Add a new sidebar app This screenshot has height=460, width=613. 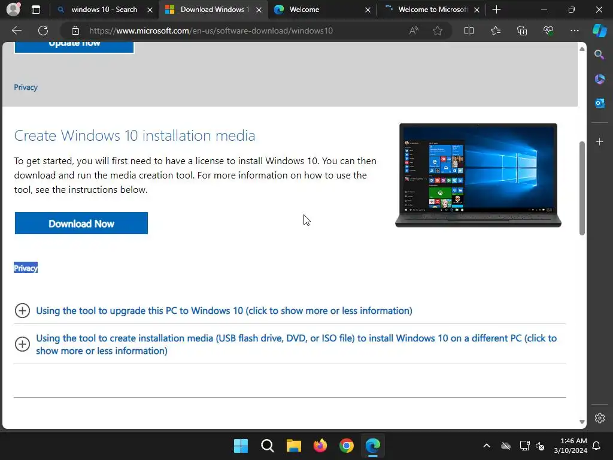pos(599,141)
